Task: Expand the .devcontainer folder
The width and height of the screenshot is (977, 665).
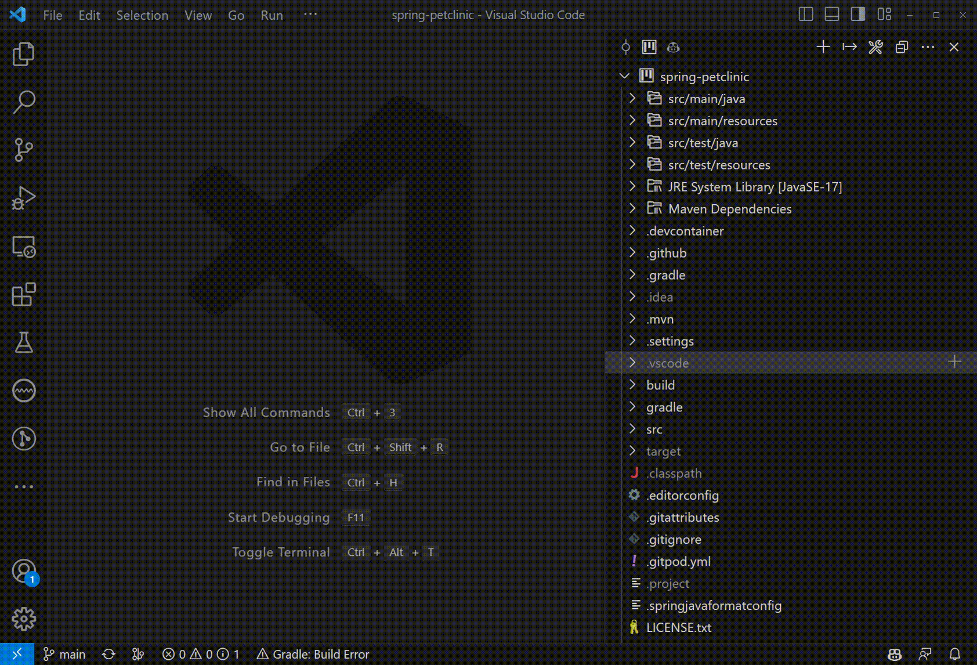Action: [x=632, y=230]
